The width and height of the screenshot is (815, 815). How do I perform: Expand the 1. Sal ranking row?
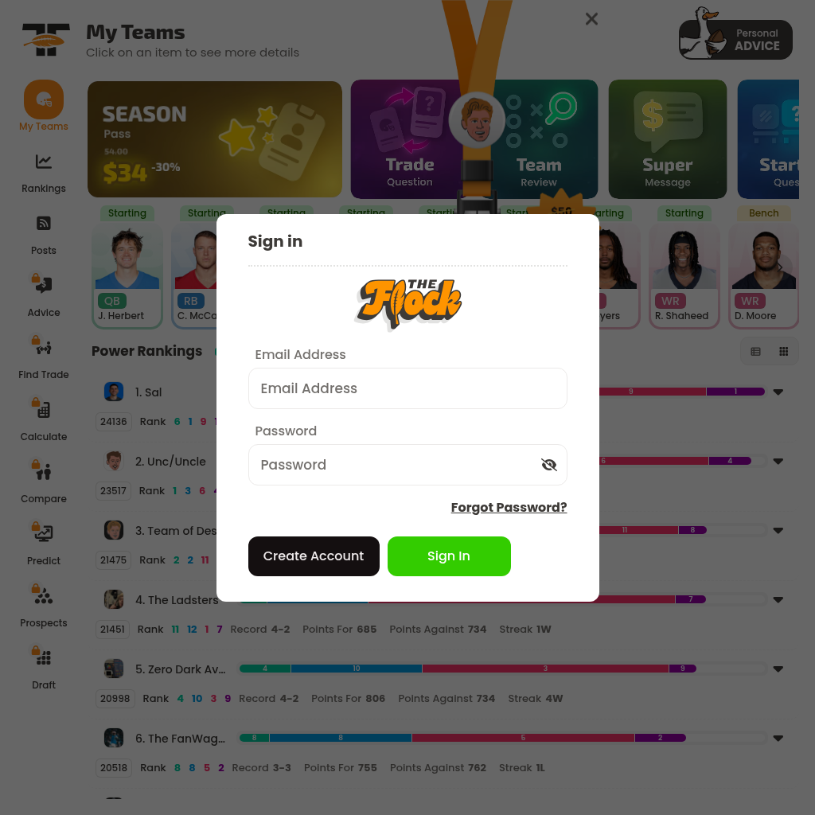pos(778,392)
